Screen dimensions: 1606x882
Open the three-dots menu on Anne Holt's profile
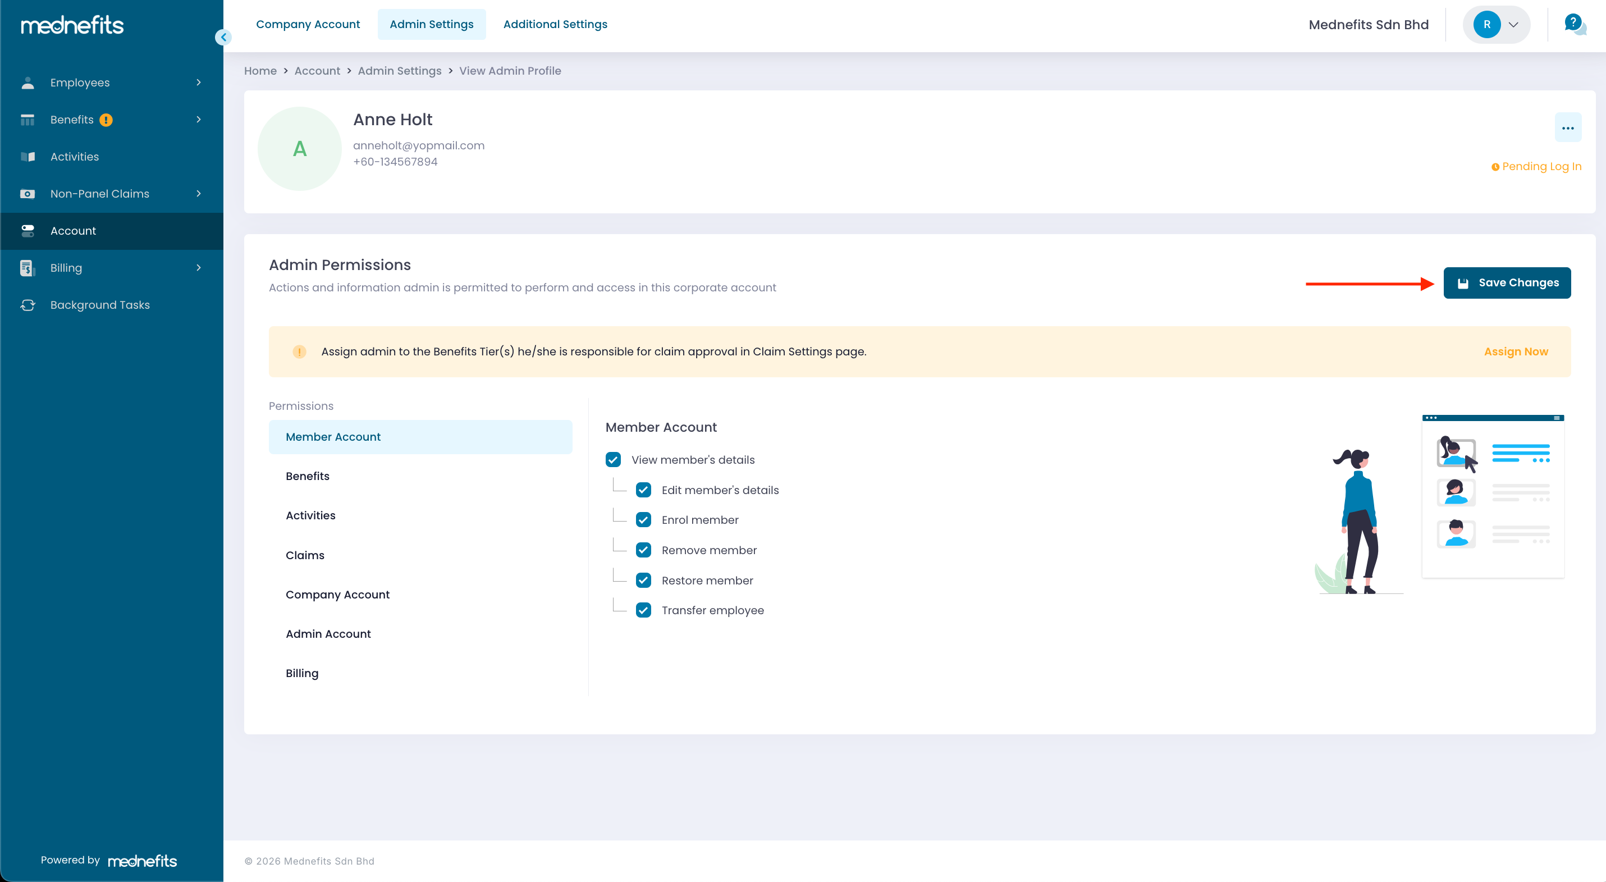click(x=1567, y=128)
